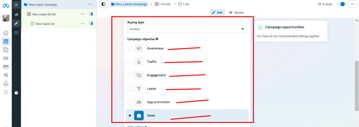Click the Awareness megaphone icon
Screen dimensions: 359x127
pyautogui.click(x=139, y=48)
